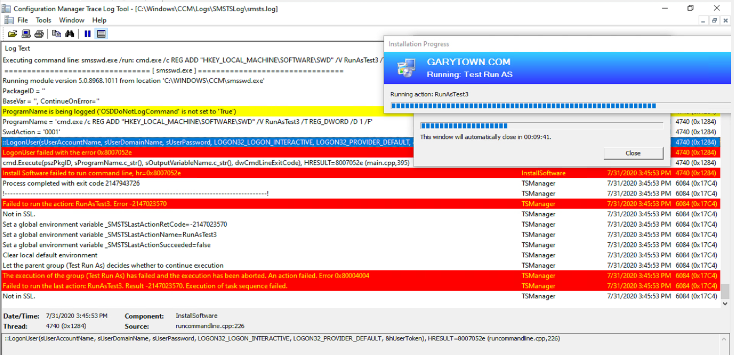Viewport: 734px width, 355px height.
Task: Click the log list scroll down arrow
Action: point(725,304)
